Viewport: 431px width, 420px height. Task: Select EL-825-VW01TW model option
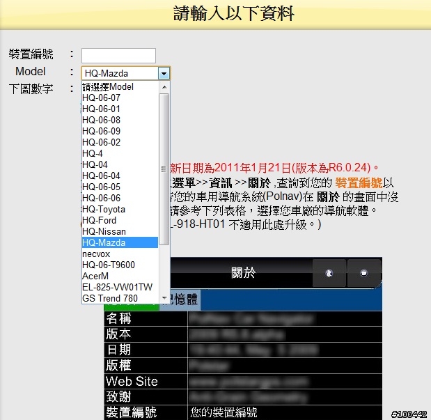tap(120, 287)
